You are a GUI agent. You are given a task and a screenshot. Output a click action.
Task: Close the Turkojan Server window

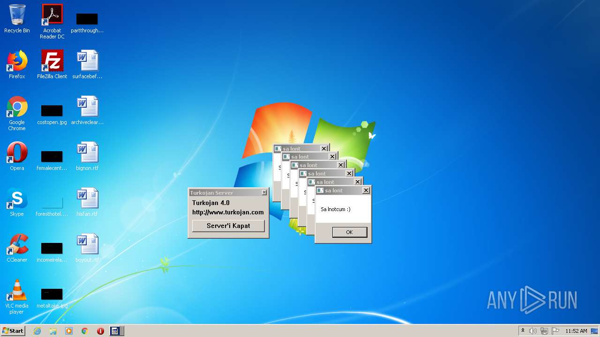pos(264,193)
